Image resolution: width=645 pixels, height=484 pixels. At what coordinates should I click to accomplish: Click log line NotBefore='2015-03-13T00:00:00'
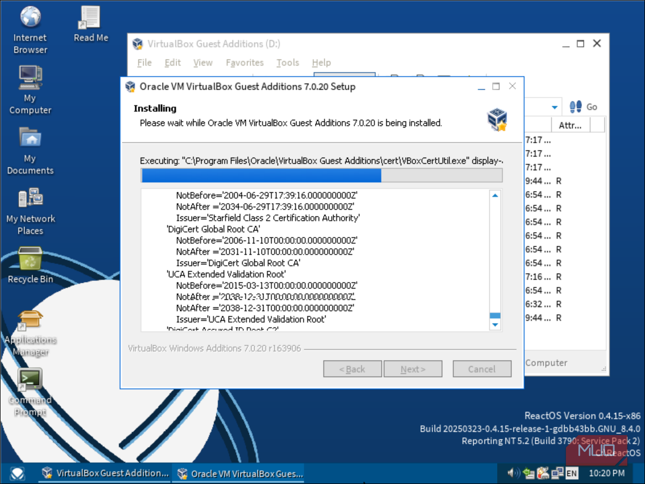point(266,285)
